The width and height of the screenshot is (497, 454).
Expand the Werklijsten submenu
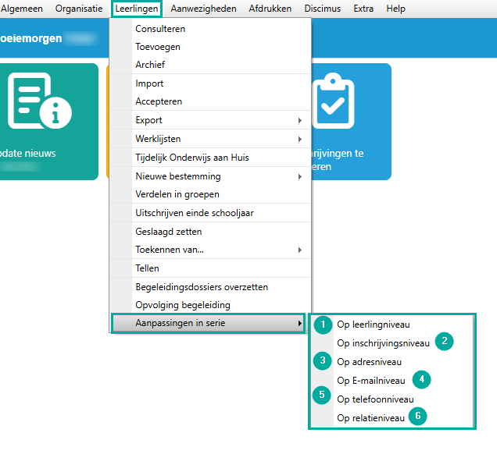pyautogui.click(x=299, y=139)
